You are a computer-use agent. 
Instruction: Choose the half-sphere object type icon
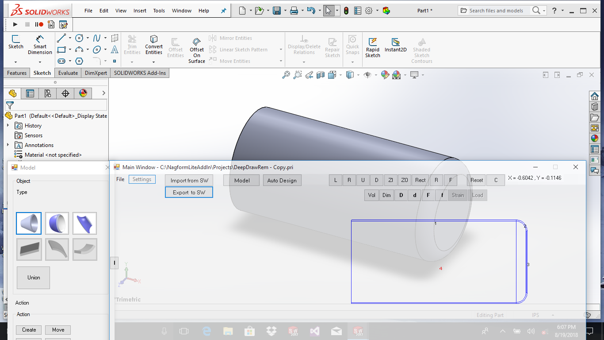(57, 223)
